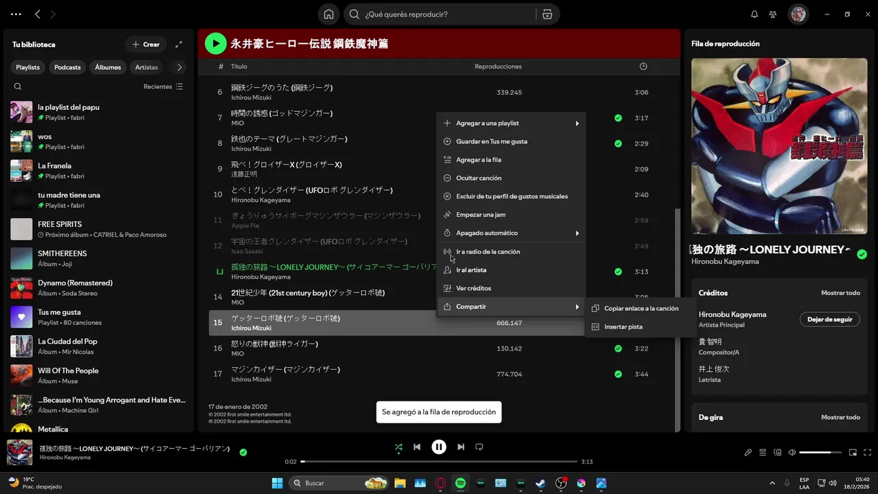Screen dimensions: 878x494
Task: Select Ir a radio de la canción
Action: [512, 252]
